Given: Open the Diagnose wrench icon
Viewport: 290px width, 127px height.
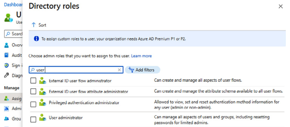Looking at the screenshot, I should point(6,75).
